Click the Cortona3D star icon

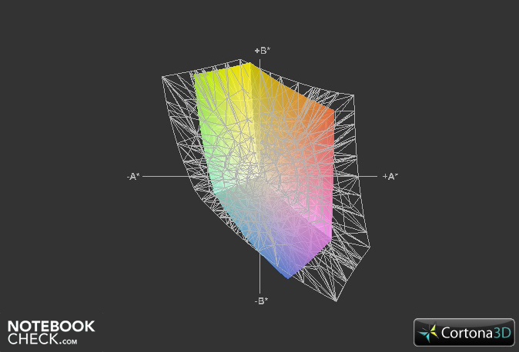(428, 333)
